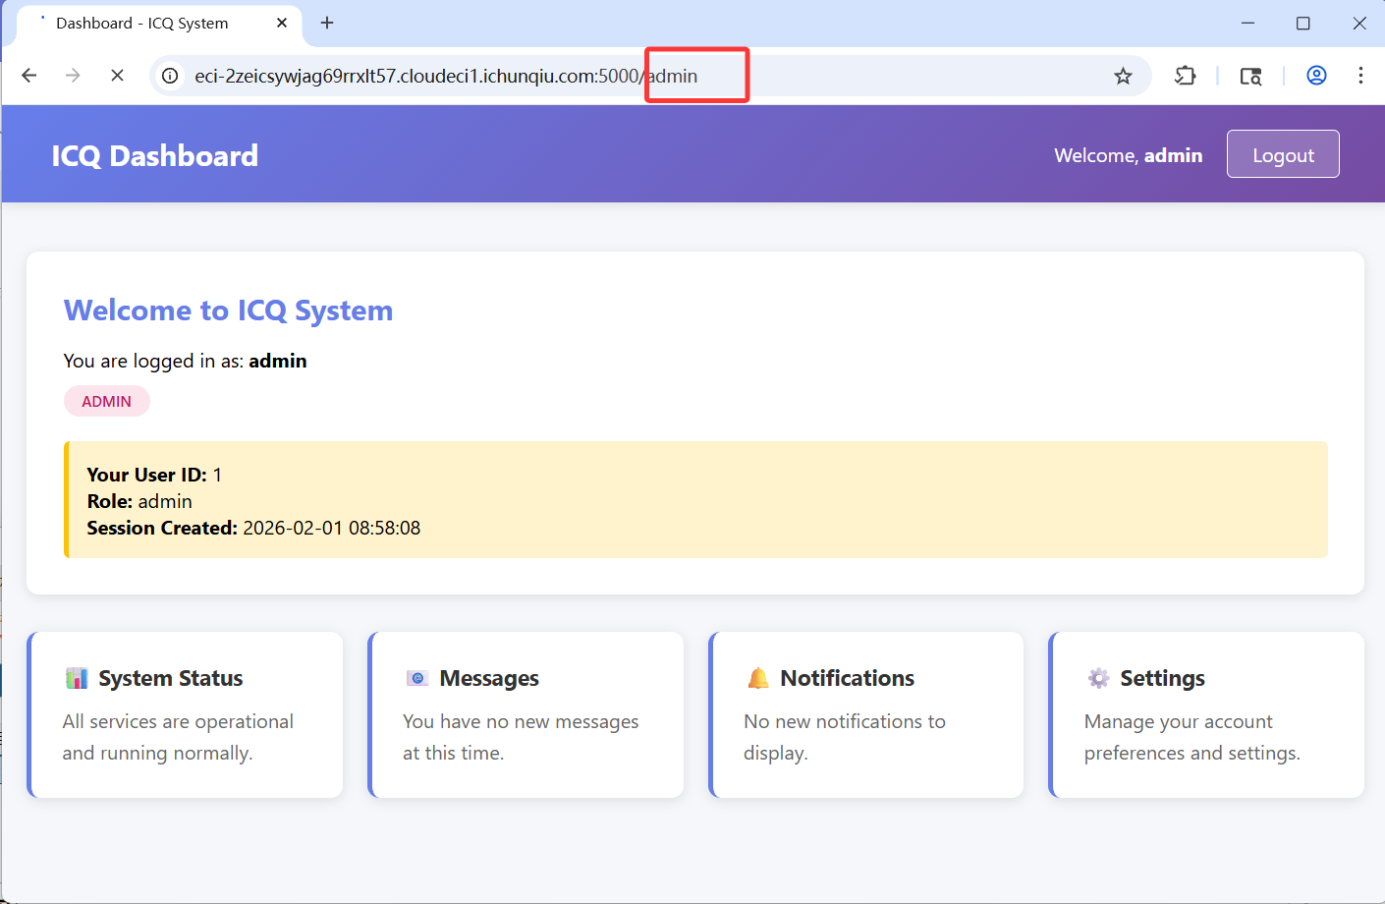Open the browser extensions puzzle icon
Screen dimensions: 1385x904
pyautogui.click(x=1186, y=76)
